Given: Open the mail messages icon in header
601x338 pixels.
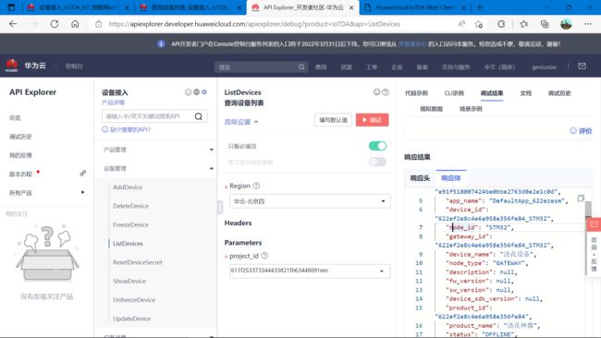Looking at the screenshot, I should (x=582, y=66).
